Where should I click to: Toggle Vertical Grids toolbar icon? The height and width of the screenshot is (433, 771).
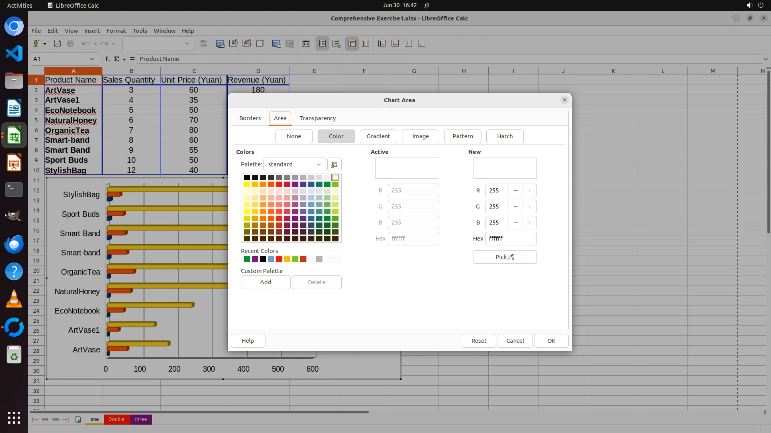click(365, 43)
